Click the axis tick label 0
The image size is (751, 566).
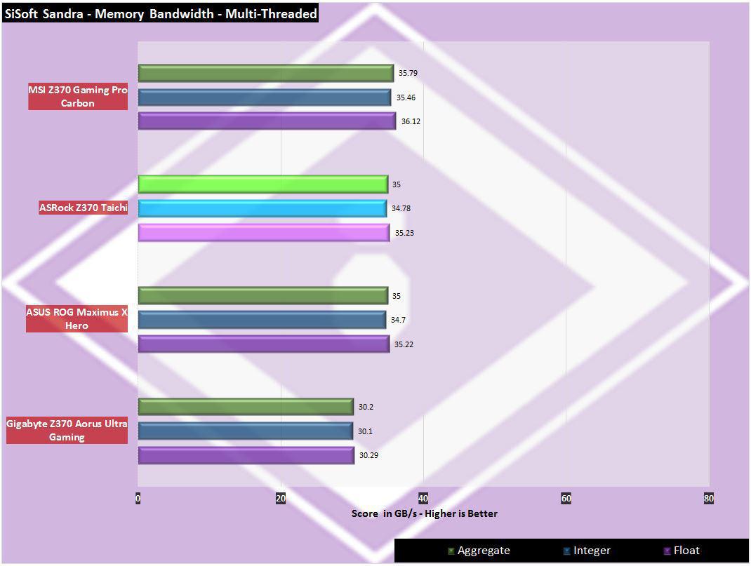point(138,499)
